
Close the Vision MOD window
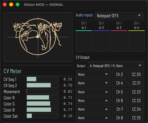[x=5, y=4]
